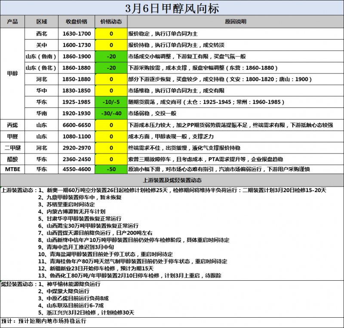Select price cell 1925-1985
Screen dimensions: 344x328
[77, 102]
